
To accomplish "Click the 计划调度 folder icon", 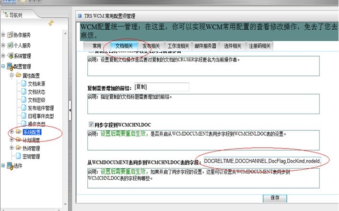I will tap(19, 140).
